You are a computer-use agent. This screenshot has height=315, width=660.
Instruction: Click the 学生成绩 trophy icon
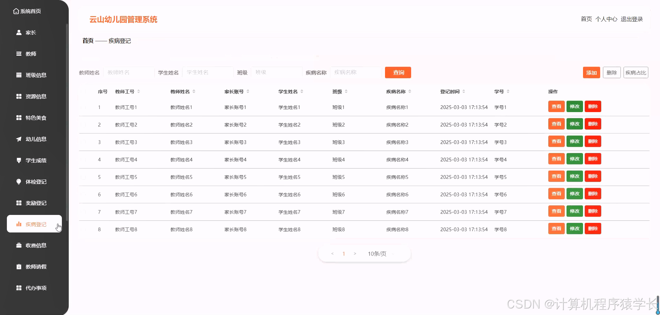click(19, 160)
